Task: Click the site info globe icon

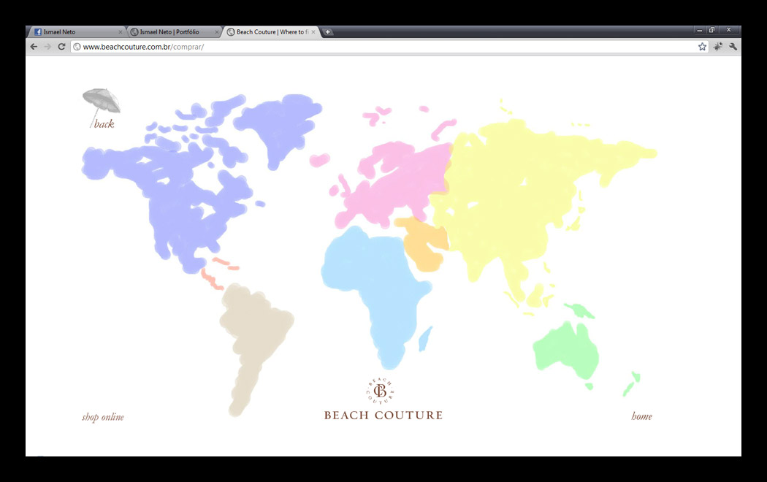Action: click(77, 47)
